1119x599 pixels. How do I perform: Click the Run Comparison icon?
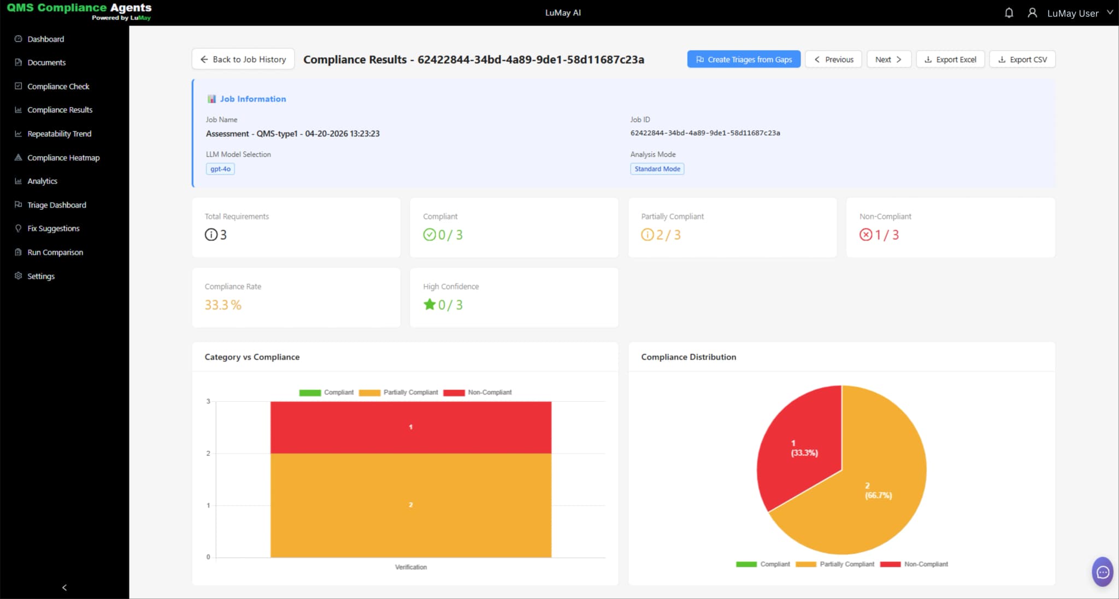coord(18,252)
